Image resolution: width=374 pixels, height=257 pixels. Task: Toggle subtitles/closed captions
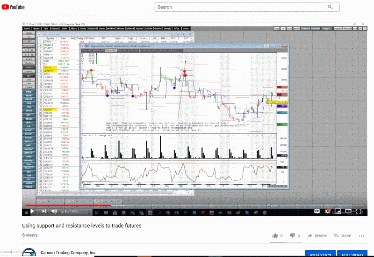pyautogui.click(x=316, y=211)
